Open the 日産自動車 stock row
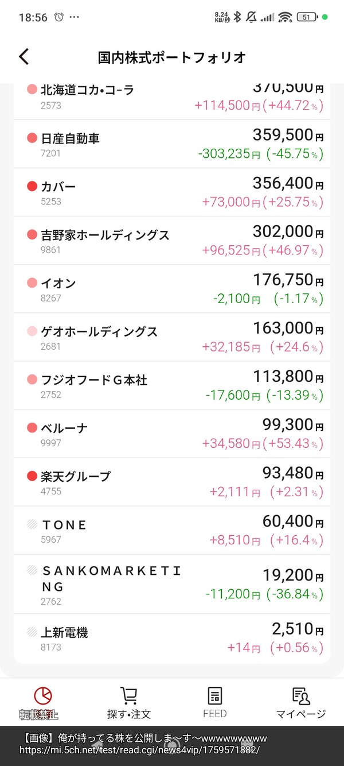The image size is (344, 766). pyautogui.click(x=172, y=144)
